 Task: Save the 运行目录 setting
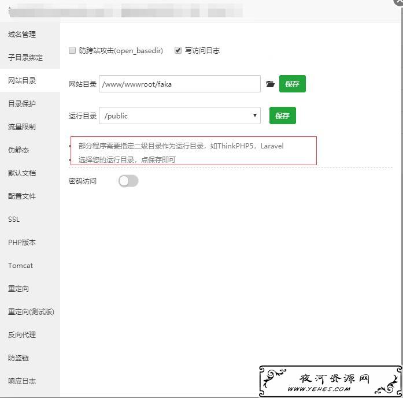click(x=283, y=116)
